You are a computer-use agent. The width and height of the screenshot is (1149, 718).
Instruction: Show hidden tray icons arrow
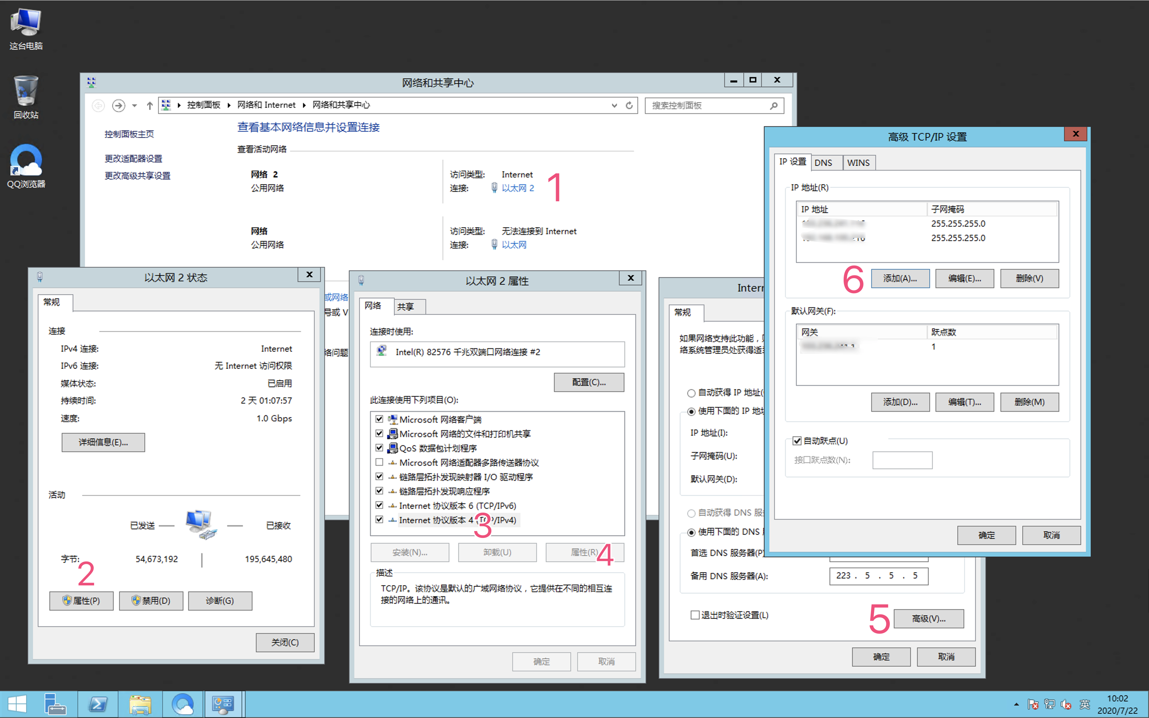(1016, 705)
